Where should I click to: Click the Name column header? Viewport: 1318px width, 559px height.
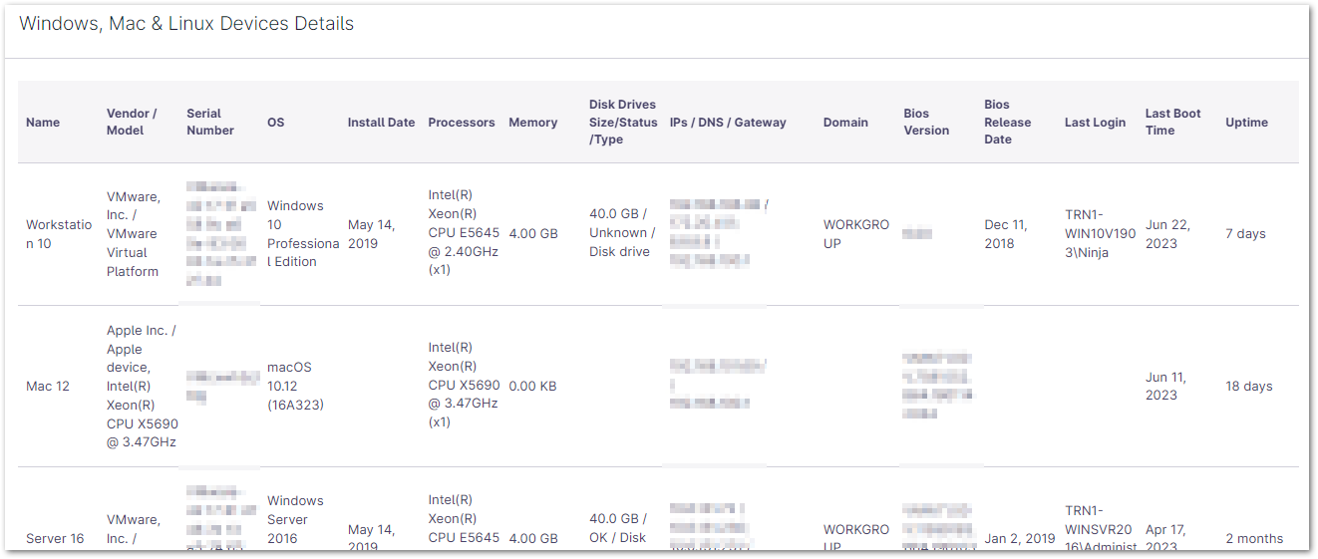[x=43, y=123]
